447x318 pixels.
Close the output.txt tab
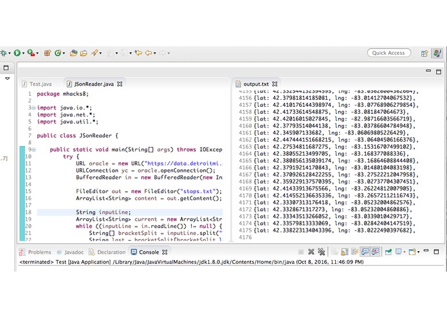(275, 84)
